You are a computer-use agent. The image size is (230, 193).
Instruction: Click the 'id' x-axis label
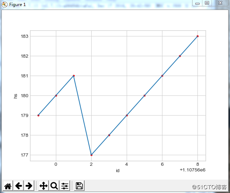[x=118, y=171]
